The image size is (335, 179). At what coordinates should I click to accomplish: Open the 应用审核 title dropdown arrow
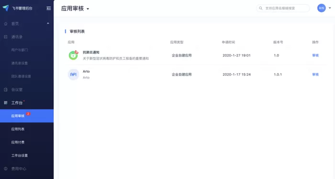88,9
